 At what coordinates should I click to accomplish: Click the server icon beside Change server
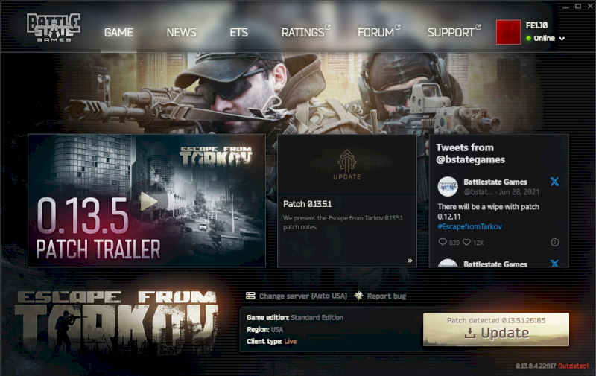pos(250,296)
